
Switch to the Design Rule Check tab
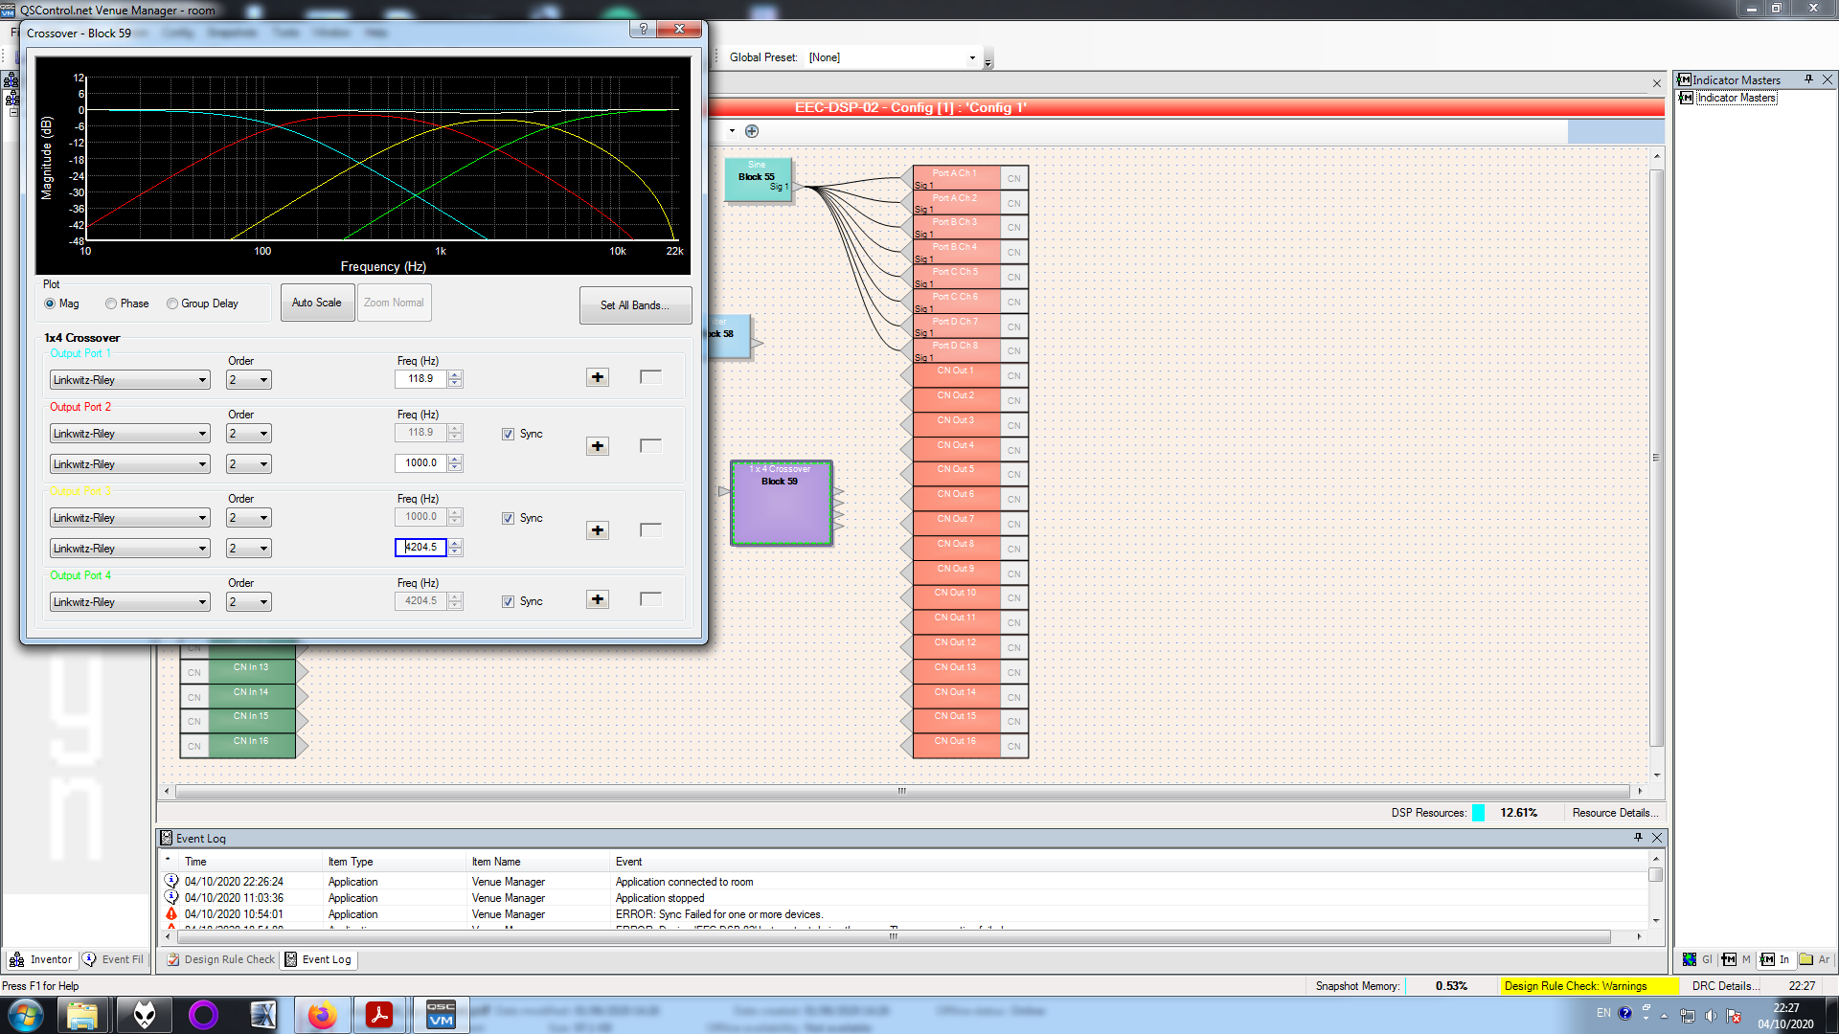click(x=221, y=959)
